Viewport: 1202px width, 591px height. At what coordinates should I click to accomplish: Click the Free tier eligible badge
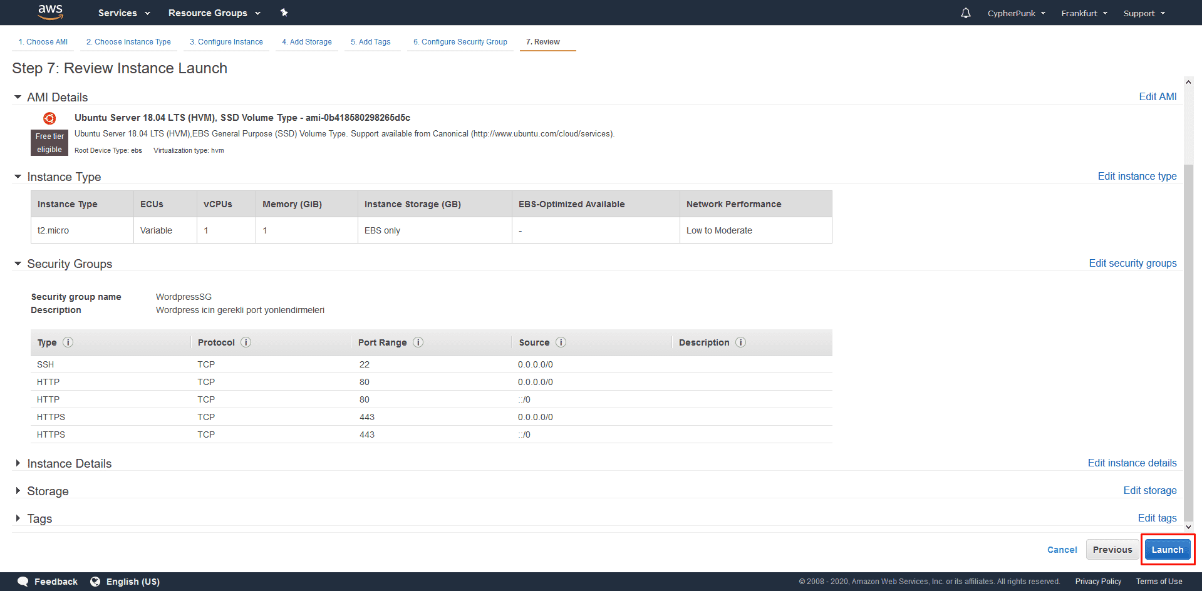[49, 143]
